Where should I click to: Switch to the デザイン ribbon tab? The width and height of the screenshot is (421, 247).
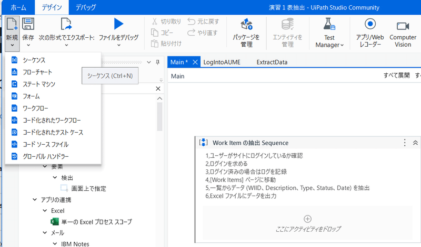pos(52,7)
